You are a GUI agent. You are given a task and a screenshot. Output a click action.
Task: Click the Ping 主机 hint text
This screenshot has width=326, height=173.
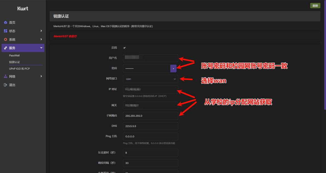149,143
